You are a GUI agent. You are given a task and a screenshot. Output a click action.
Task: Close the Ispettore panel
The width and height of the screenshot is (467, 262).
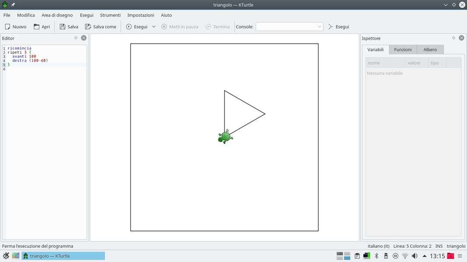pyautogui.click(x=461, y=38)
